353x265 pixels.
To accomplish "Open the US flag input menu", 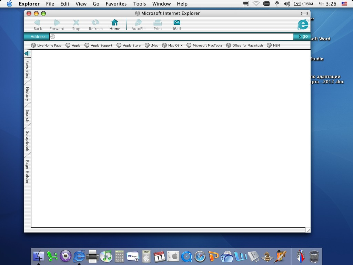I will (344, 3).
